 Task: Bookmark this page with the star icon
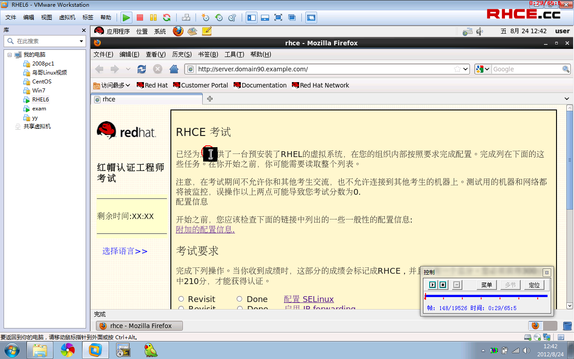(x=457, y=69)
